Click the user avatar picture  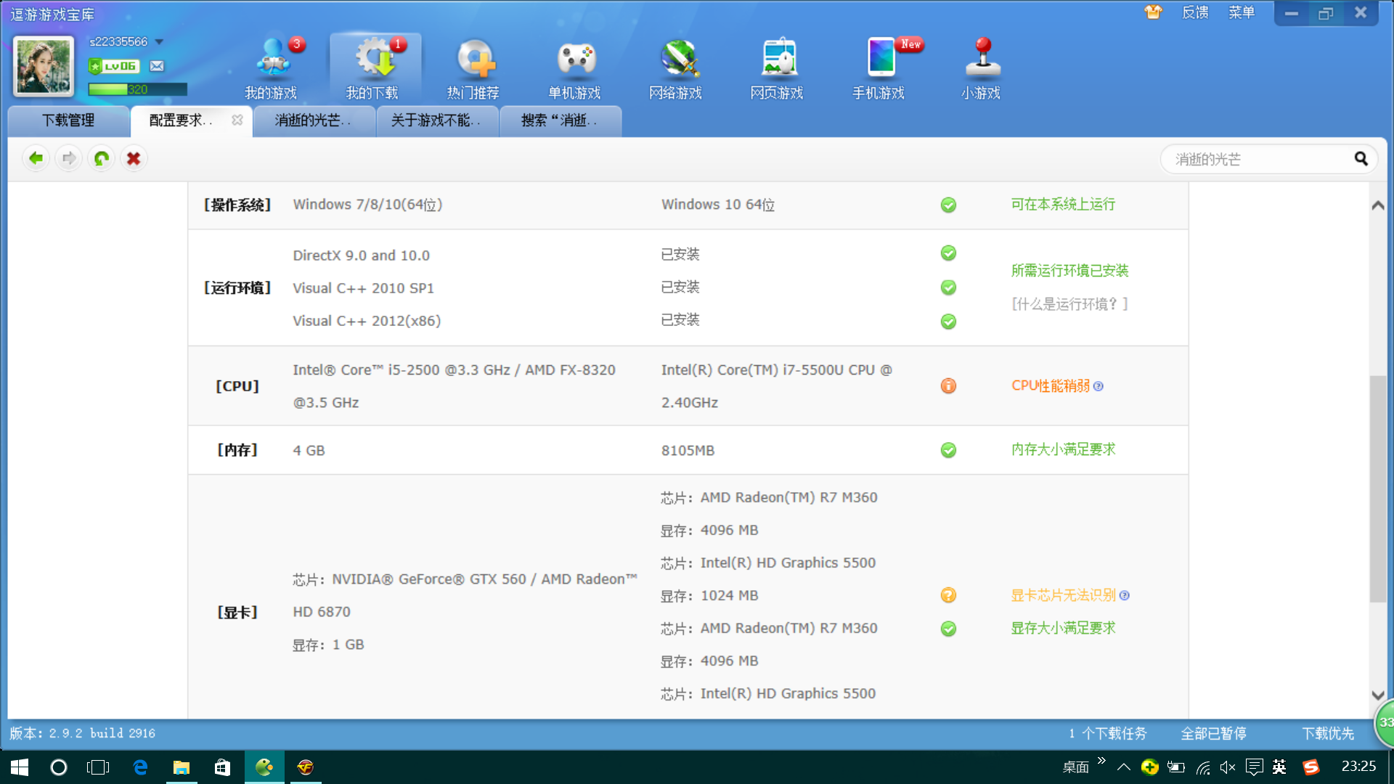[x=44, y=66]
